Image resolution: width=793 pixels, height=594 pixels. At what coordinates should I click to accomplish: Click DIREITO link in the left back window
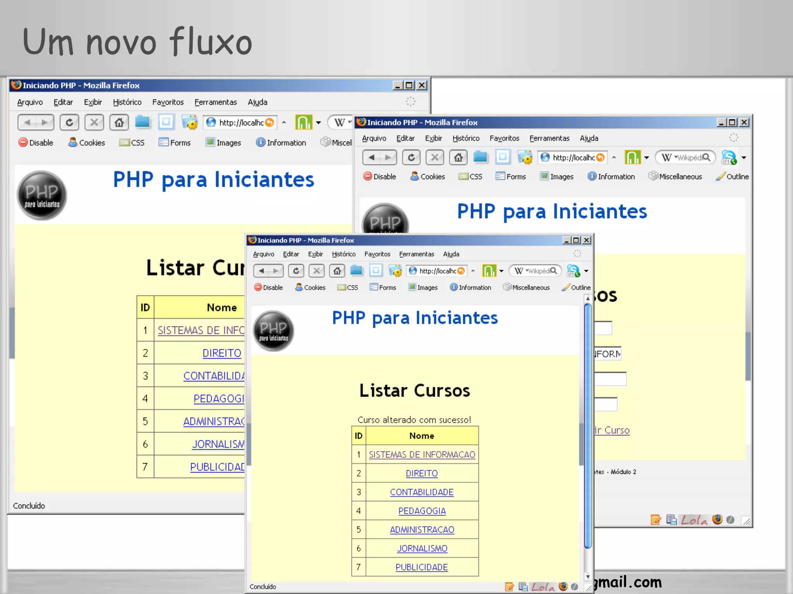pos(222,353)
